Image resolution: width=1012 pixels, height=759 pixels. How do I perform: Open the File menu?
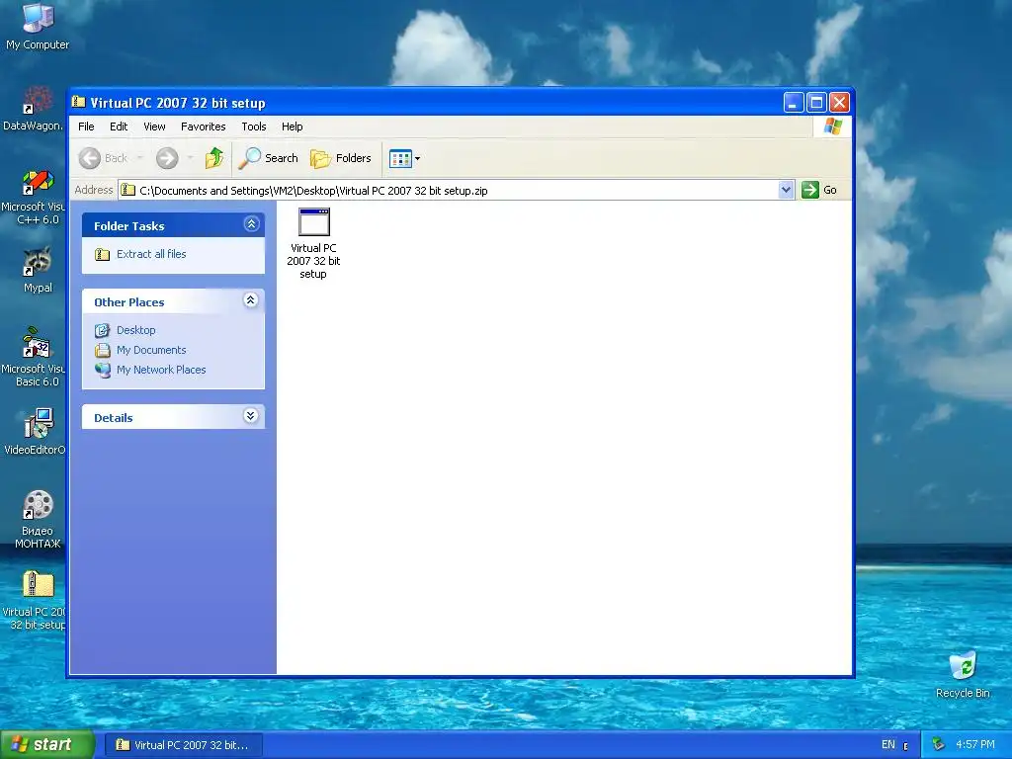click(86, 126)
